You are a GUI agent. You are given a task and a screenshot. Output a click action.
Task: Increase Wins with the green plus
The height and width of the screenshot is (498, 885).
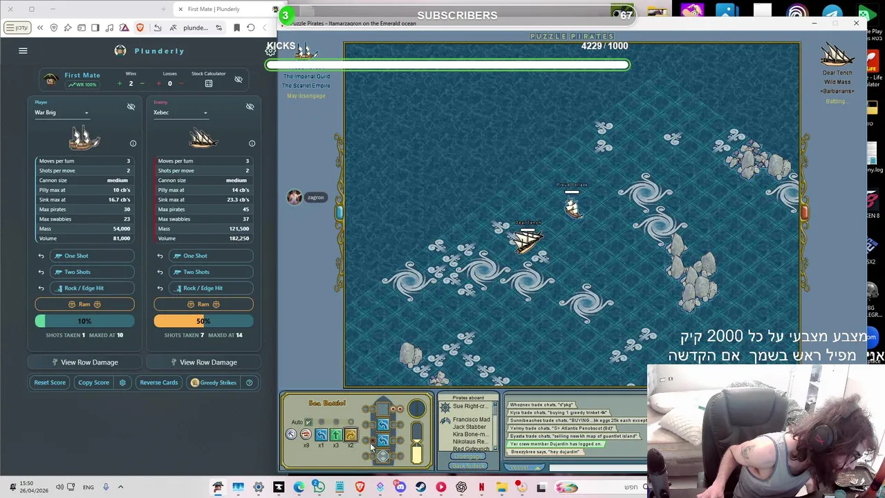[119, 84]
